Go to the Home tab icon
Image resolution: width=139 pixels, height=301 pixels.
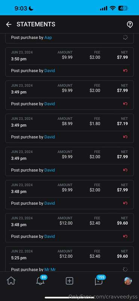tap(11, 281)
